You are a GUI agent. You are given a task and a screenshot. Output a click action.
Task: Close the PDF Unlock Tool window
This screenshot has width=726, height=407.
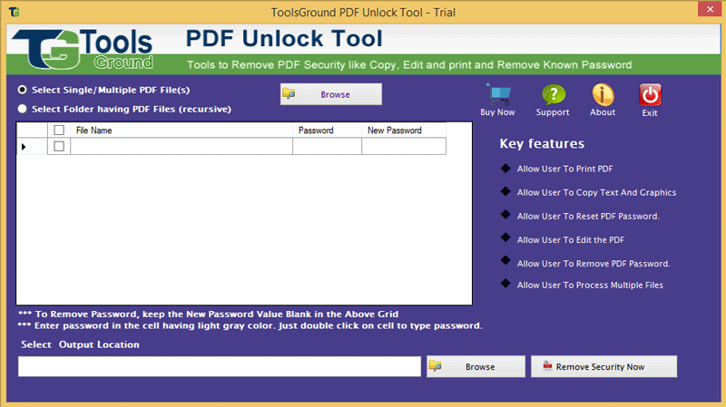(x=710, y=9)
